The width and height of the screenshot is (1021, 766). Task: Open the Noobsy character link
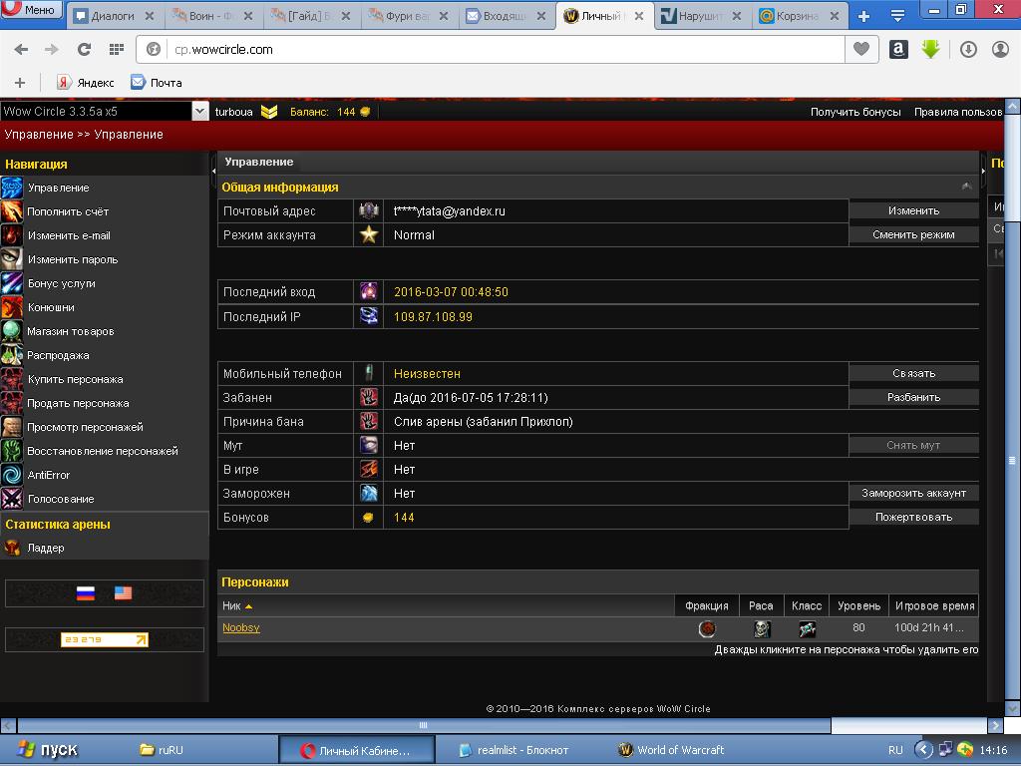[241, 627]
